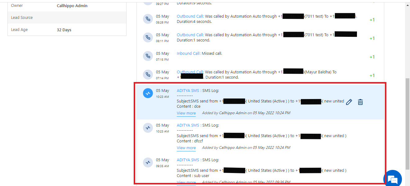This screenshot has width=410, height=186.
Task: Click phone icon for 07:14 PM outbound call
Action: pos(148,75)
